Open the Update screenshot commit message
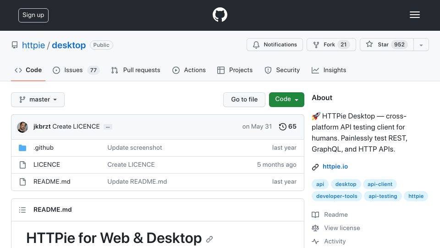440x248 pixels. [x=135, y=147]
